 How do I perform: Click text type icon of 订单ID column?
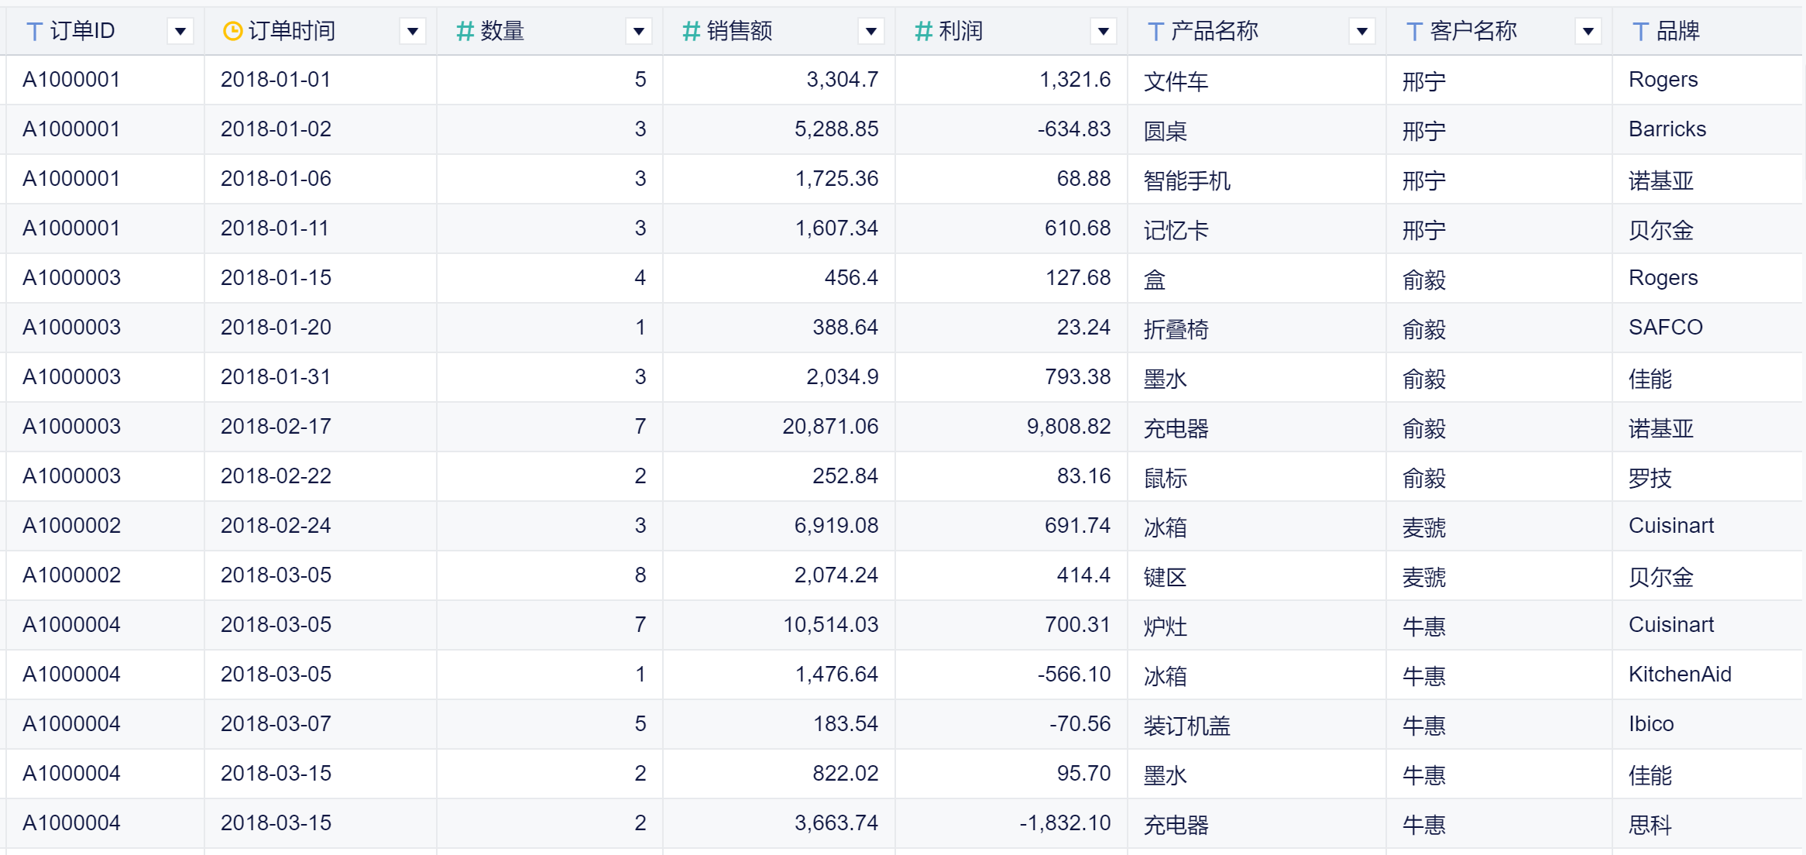click(x=34, y=32)
